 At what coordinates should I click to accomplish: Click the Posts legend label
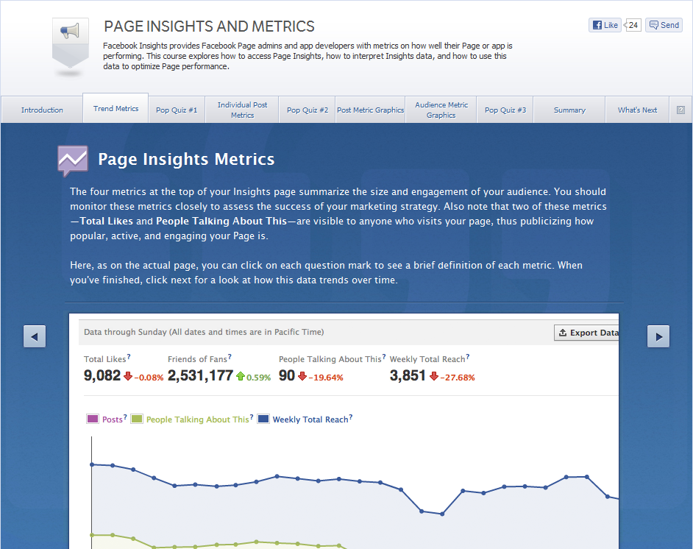coord(113,419)
